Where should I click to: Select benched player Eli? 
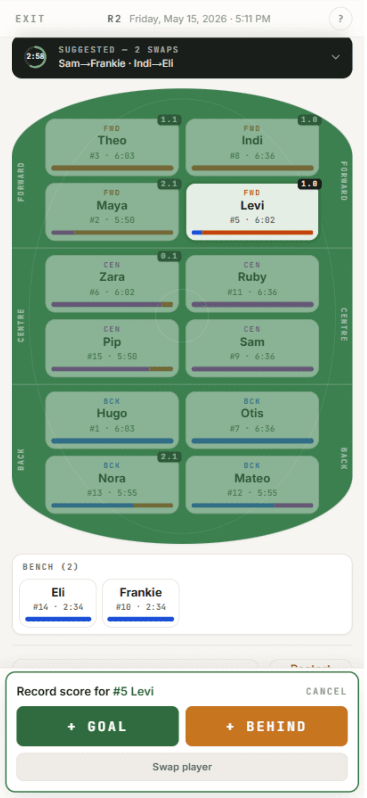click(x=58, y=604)
